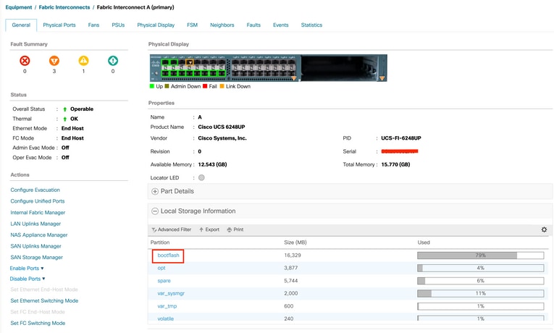Open SAN Storage Manager
This screenshot has height=333, width=554.
coord(36,258)
